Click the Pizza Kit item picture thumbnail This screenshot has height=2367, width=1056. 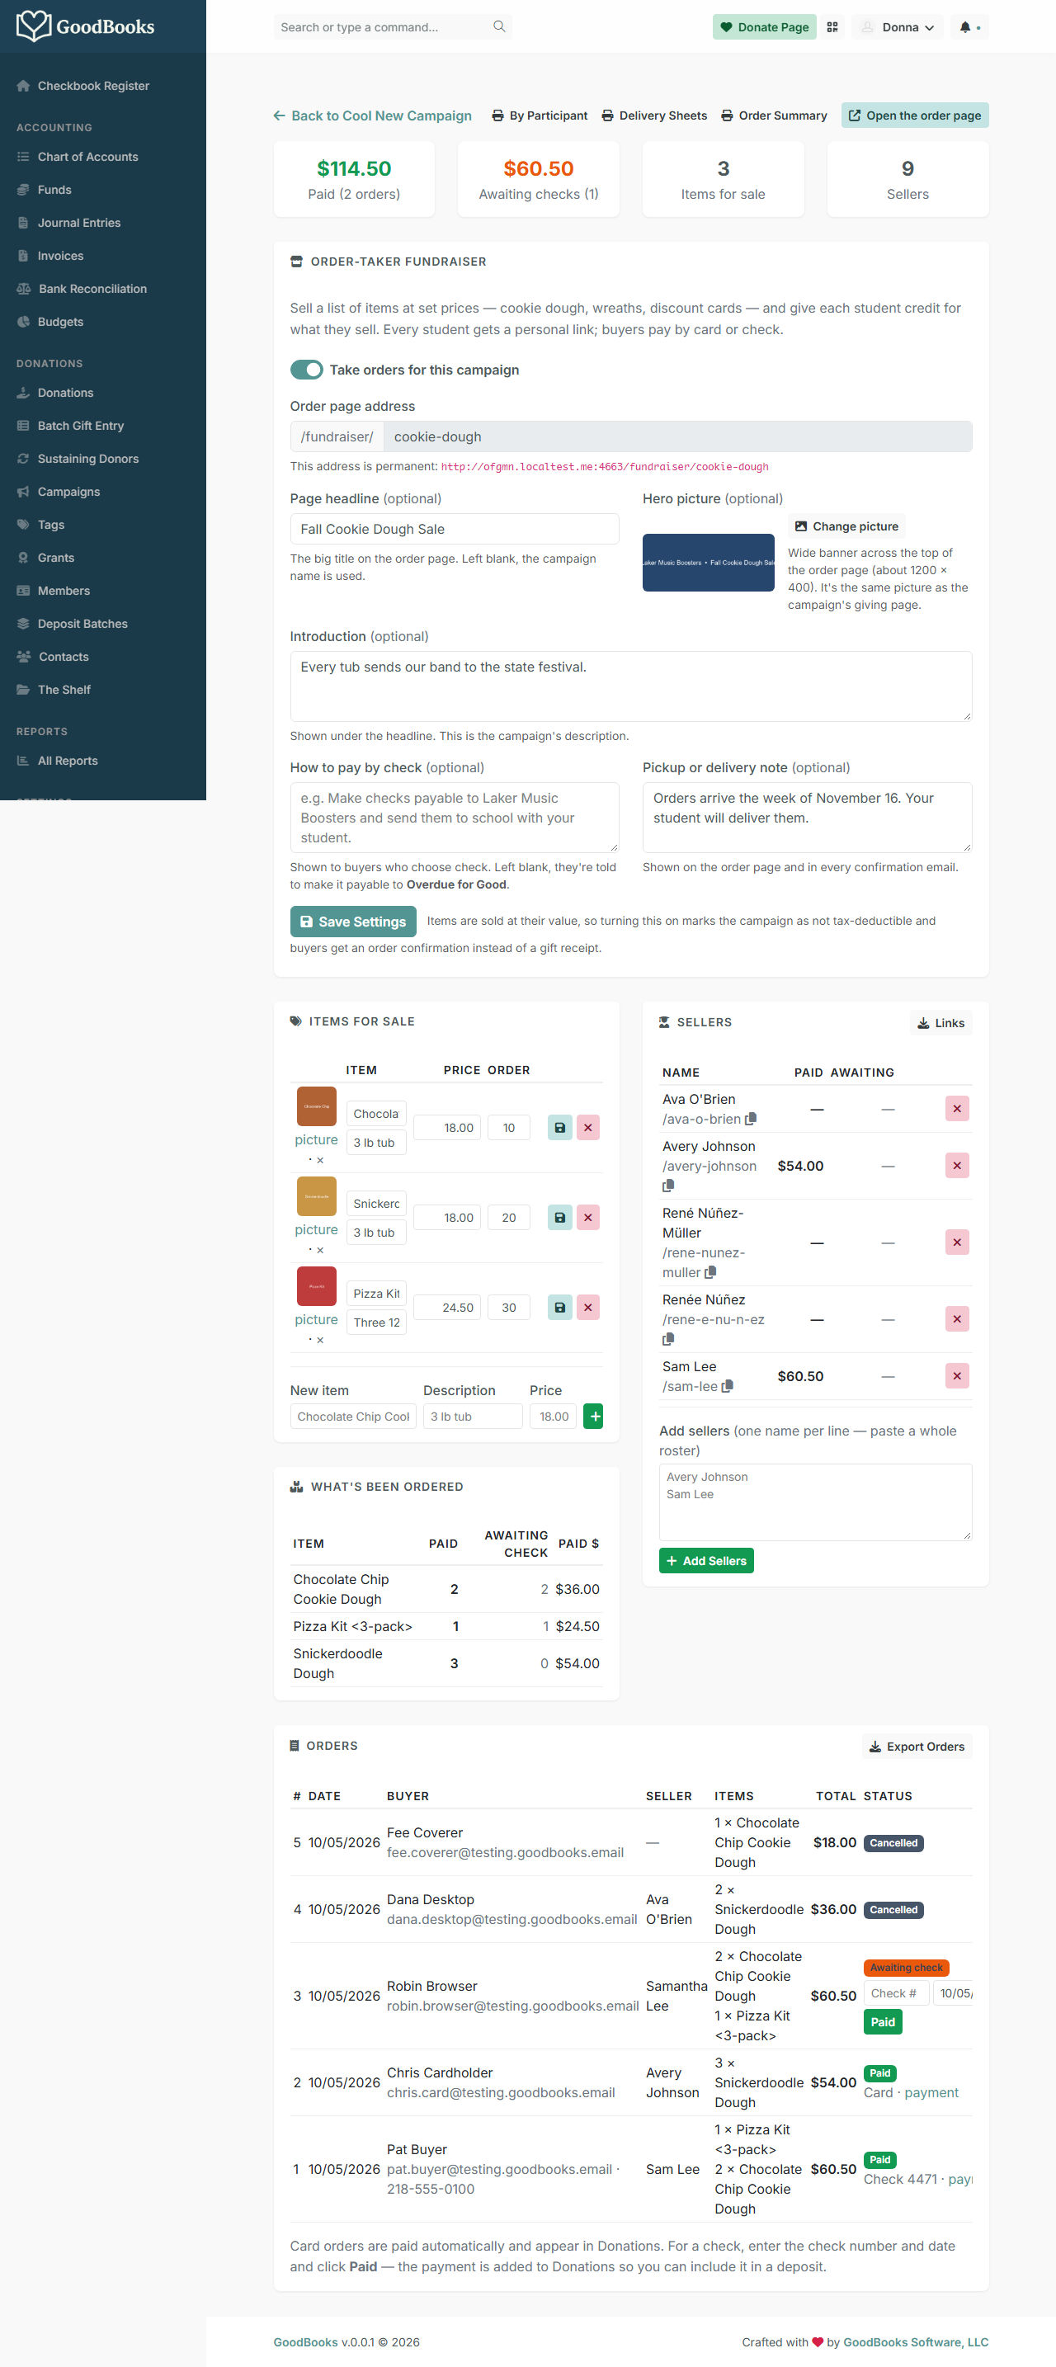point(316,1286)
